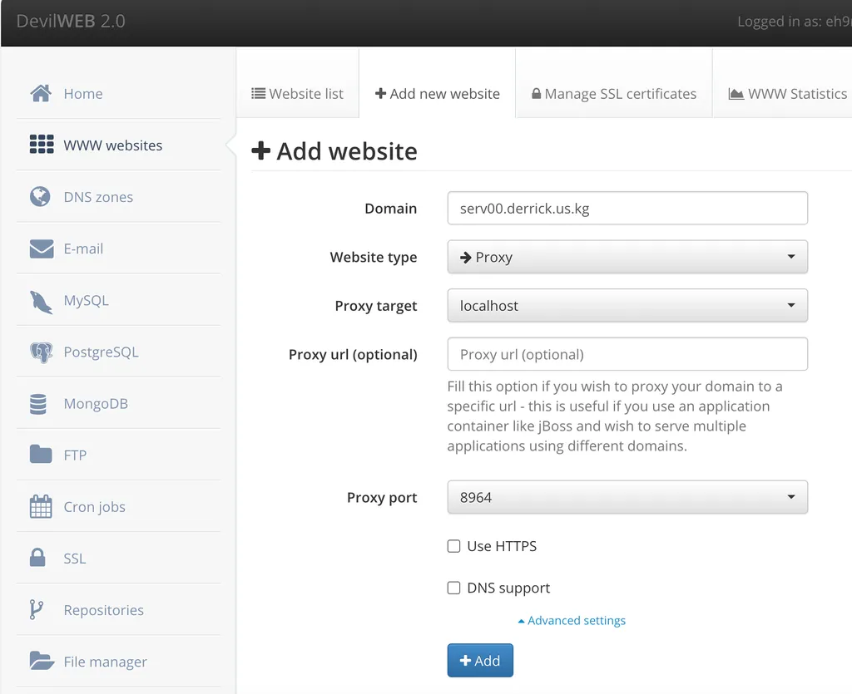Open the Proxy port dropdown

pyautogui.click(x=627, y=497)
